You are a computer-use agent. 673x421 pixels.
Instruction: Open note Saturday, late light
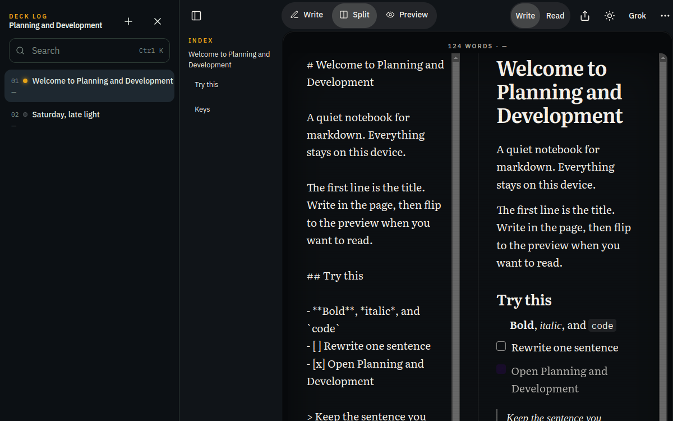coord(89,120)
